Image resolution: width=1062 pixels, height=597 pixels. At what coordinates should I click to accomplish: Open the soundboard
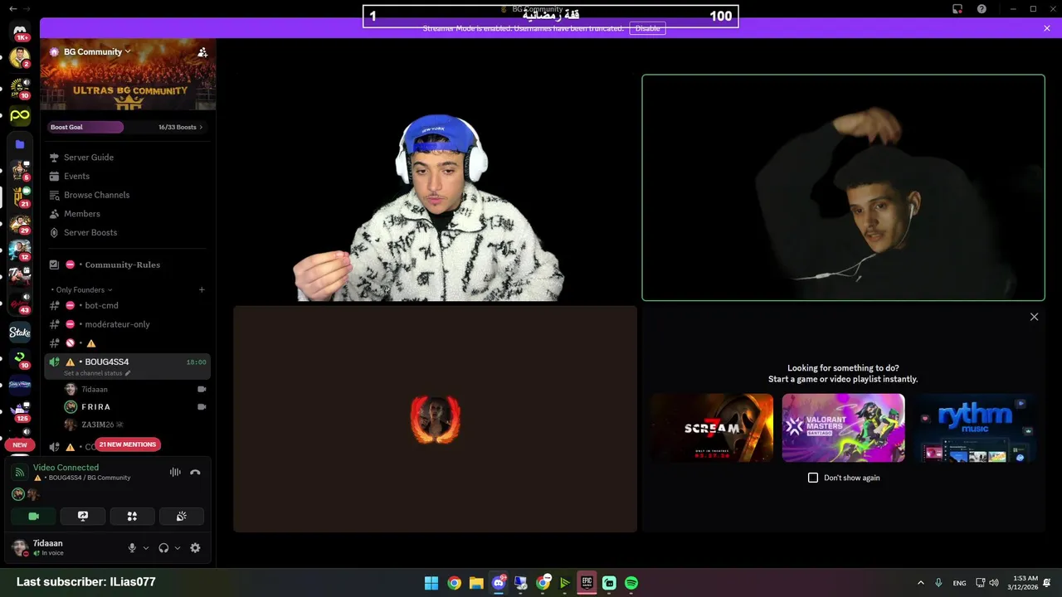tap(181, 516)
